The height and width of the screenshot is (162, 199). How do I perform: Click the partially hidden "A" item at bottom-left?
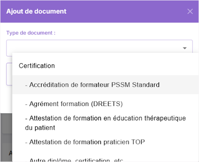[10, 153]
